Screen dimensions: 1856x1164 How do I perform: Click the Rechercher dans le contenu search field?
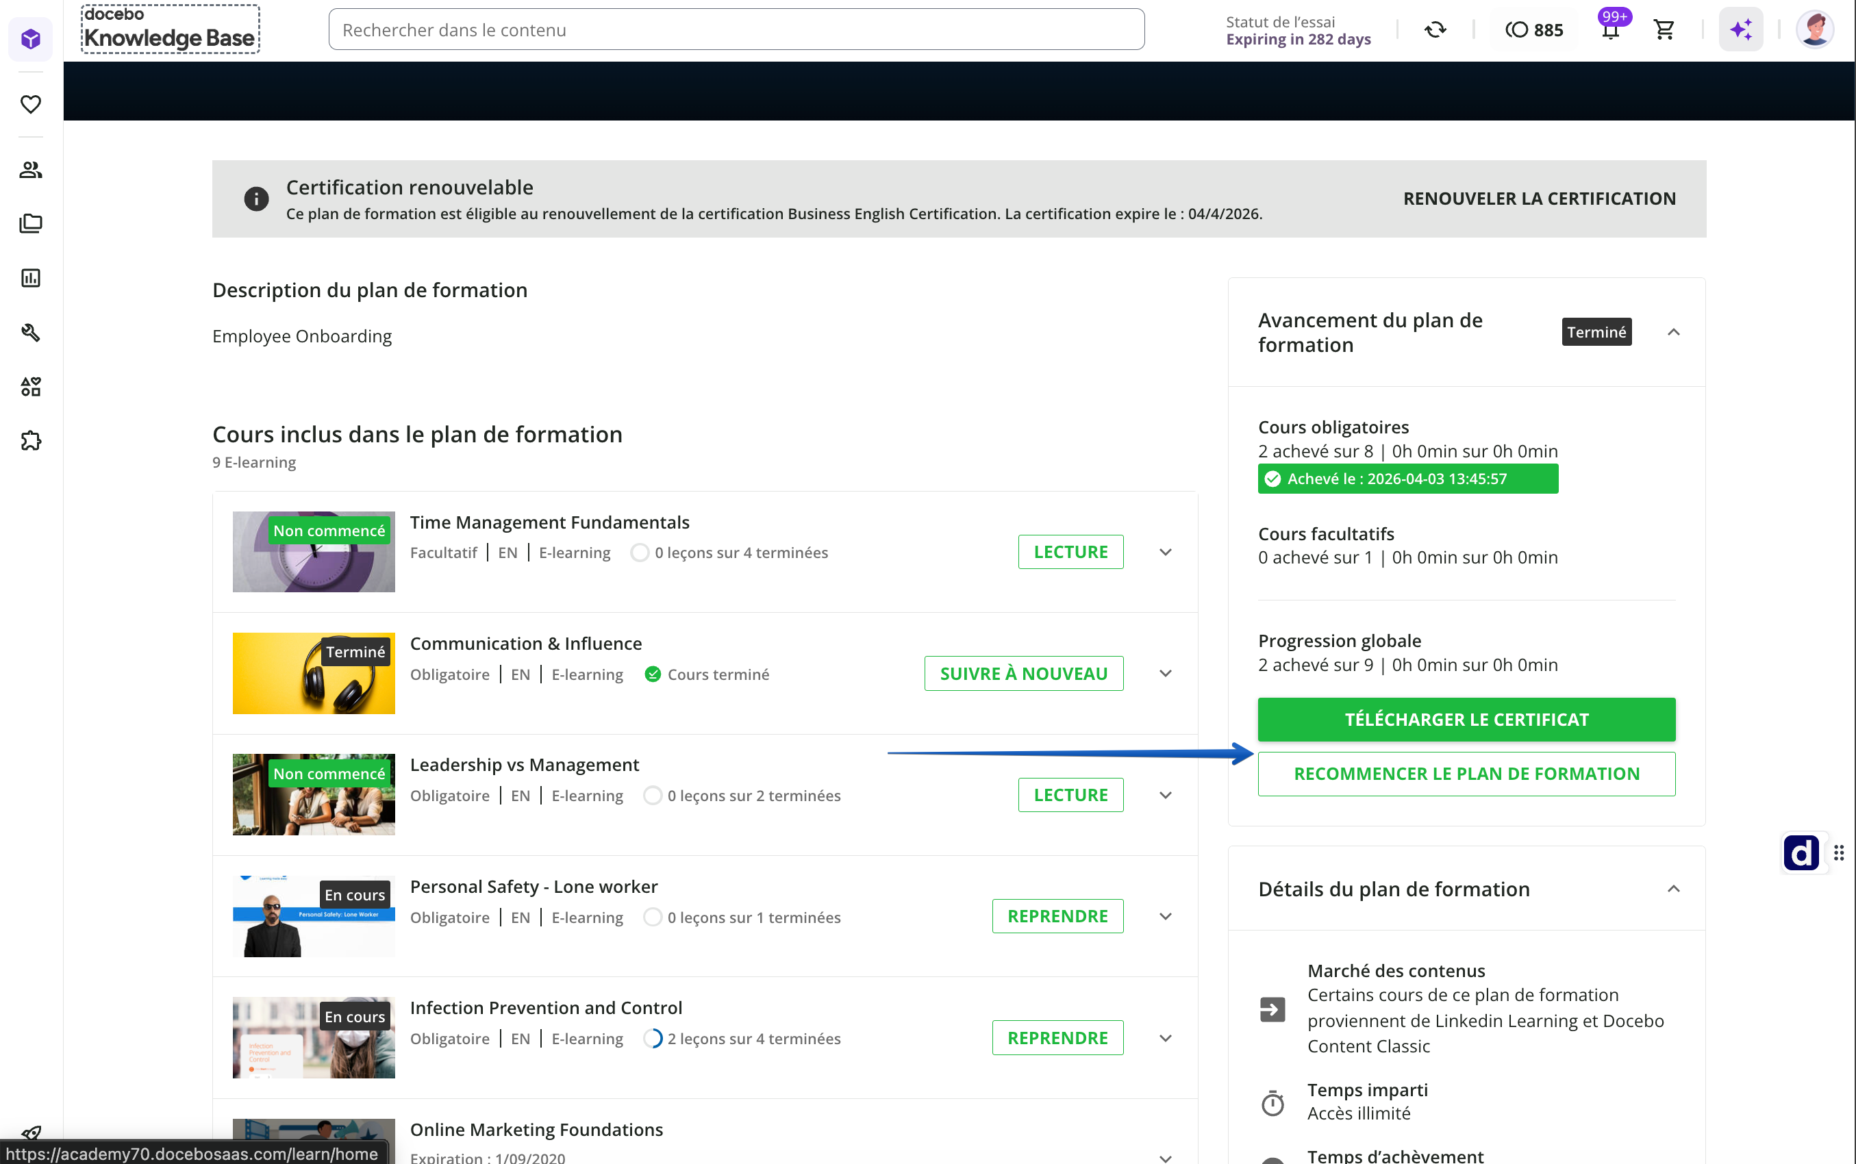coord(735,30)
